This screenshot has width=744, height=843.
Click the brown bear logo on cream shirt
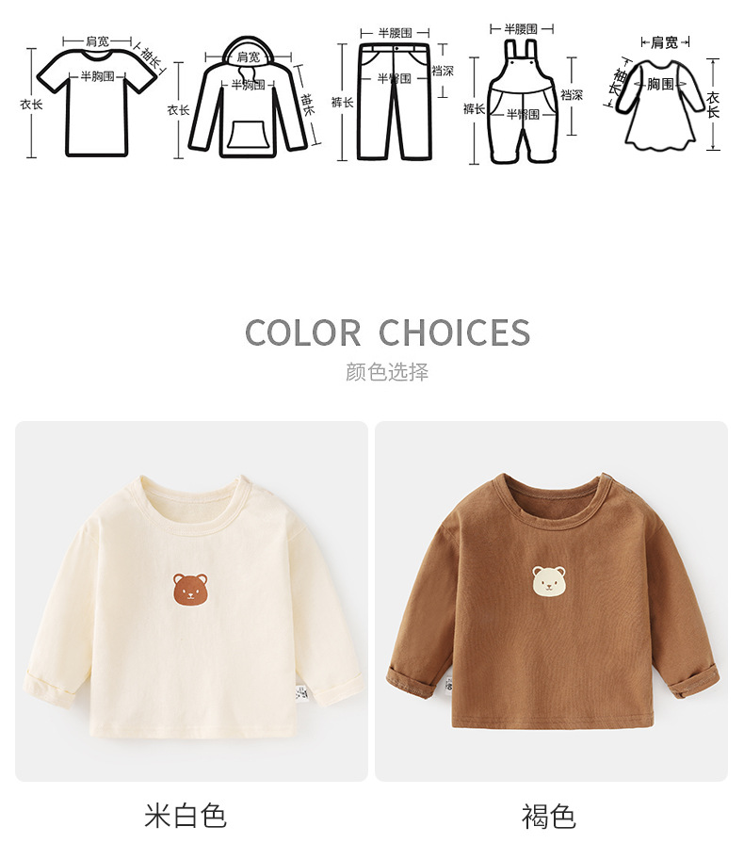point(190,590)
